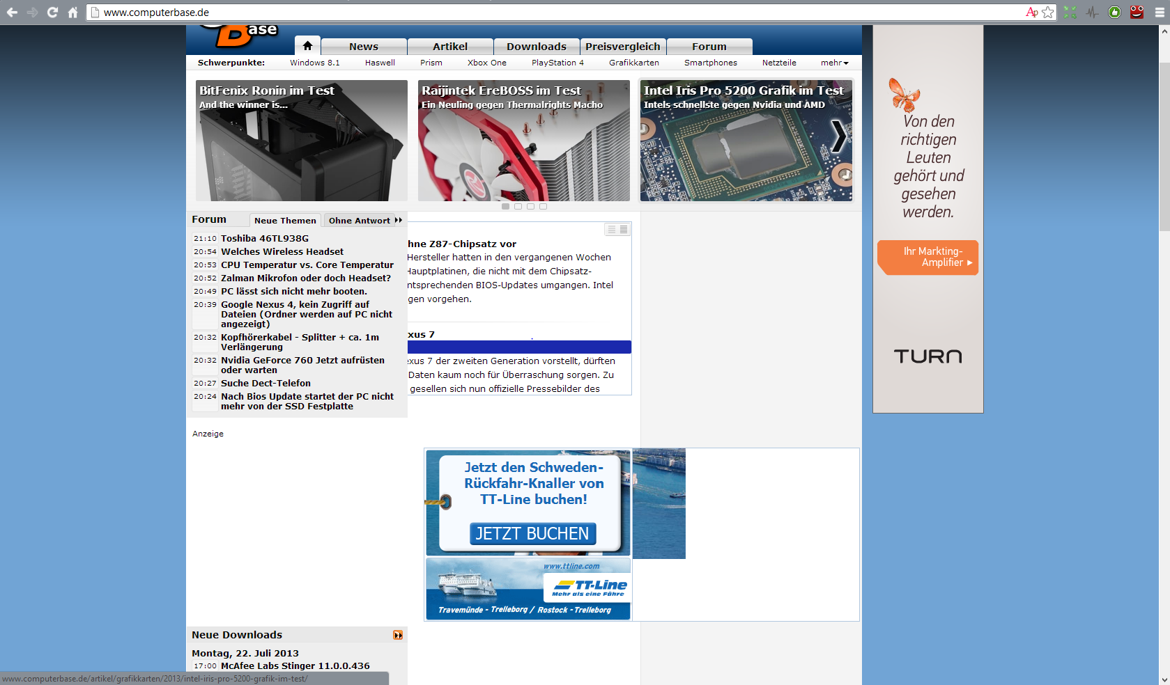This screenshot has width=1170, height=685.
Task: Open the Downloads tab
Action: coord(537,47)
